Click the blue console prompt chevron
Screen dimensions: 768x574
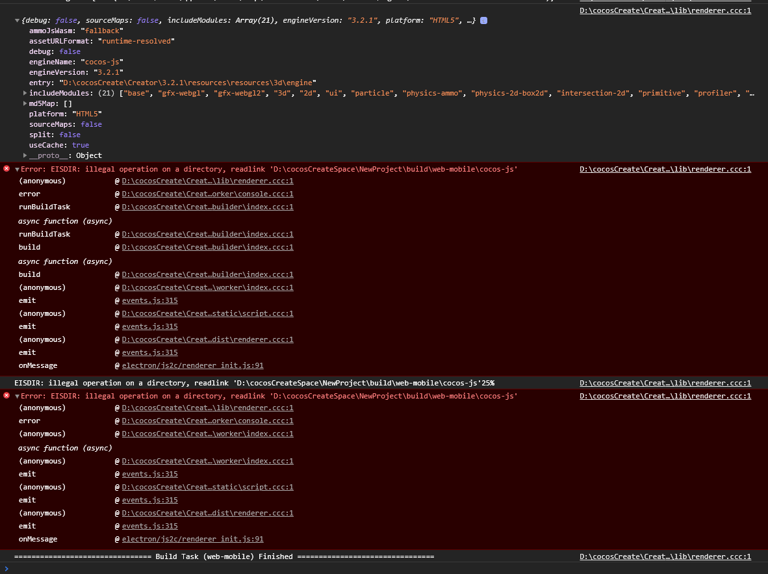coord(6,569)
